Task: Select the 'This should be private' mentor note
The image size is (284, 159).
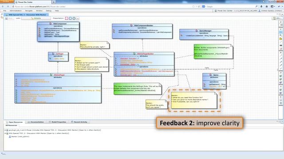Action: click(x=95, y=45)
